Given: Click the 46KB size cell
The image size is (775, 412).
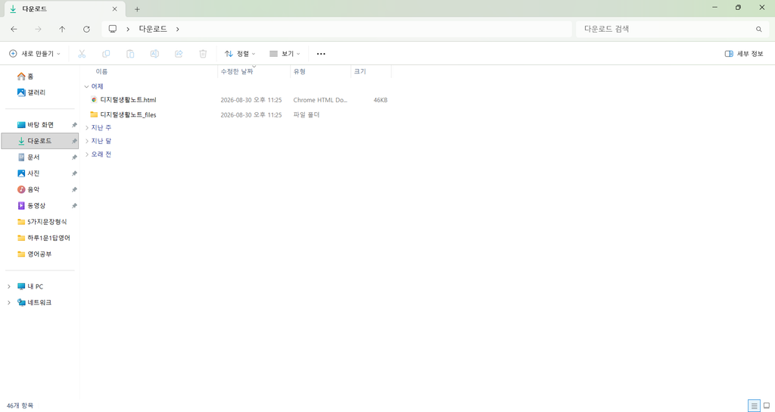Looking at the screenshot, I should [x=380, y=100].
